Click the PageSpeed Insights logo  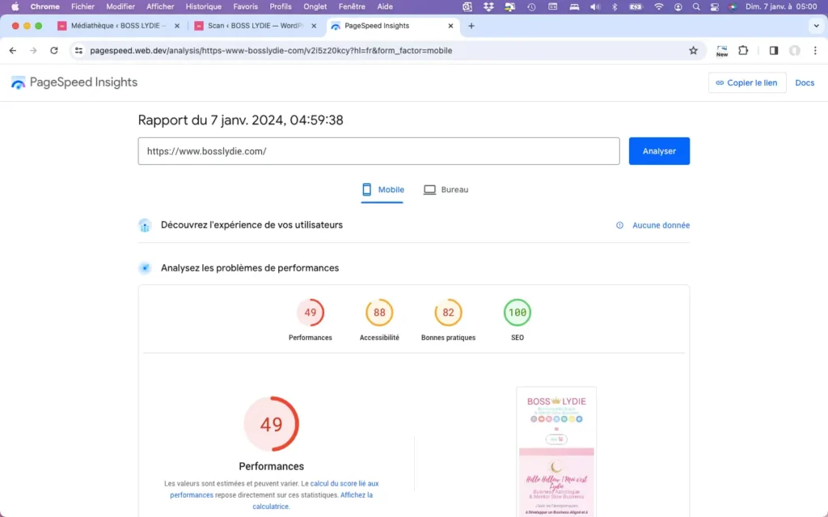pyautogui.click(x=74, y=82)
